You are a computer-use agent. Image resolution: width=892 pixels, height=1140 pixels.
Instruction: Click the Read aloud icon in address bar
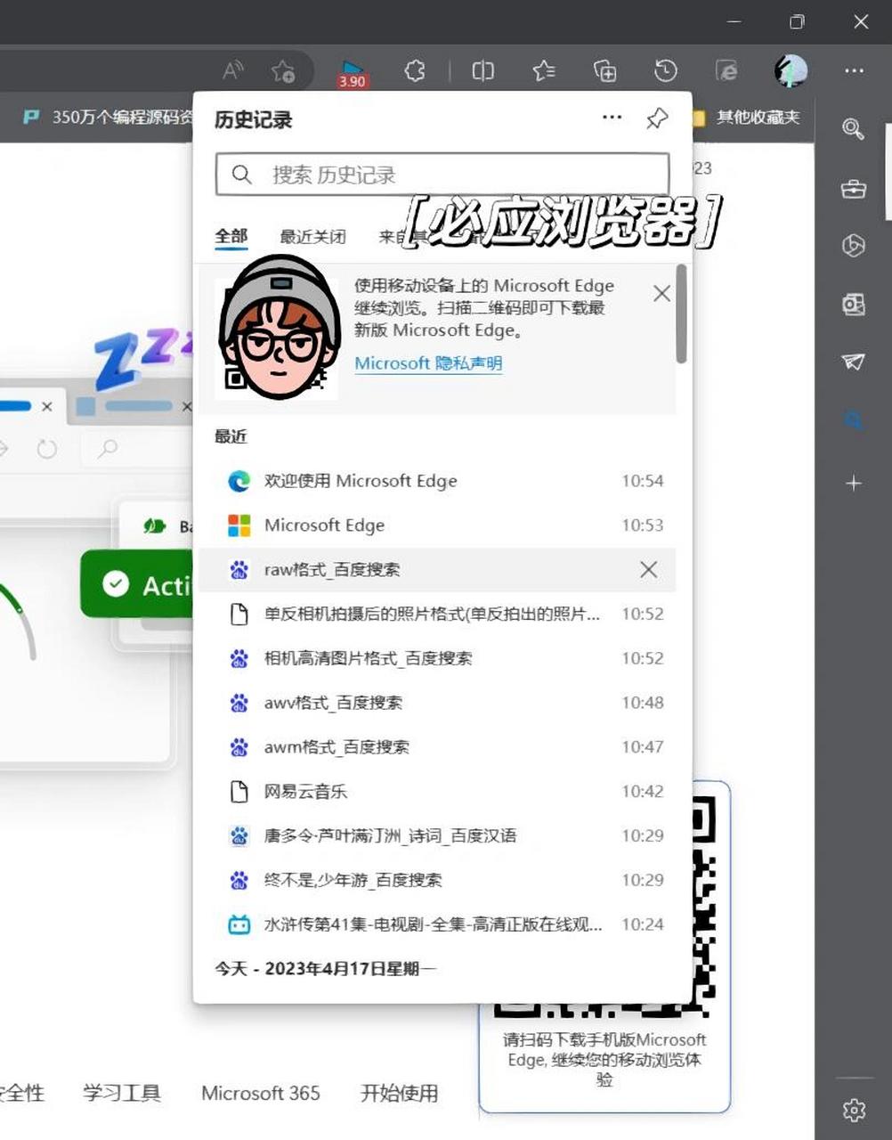pyautogui.click(x=233, y=70)
